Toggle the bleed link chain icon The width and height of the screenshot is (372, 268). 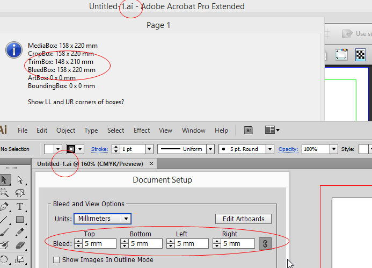(265, 244)
